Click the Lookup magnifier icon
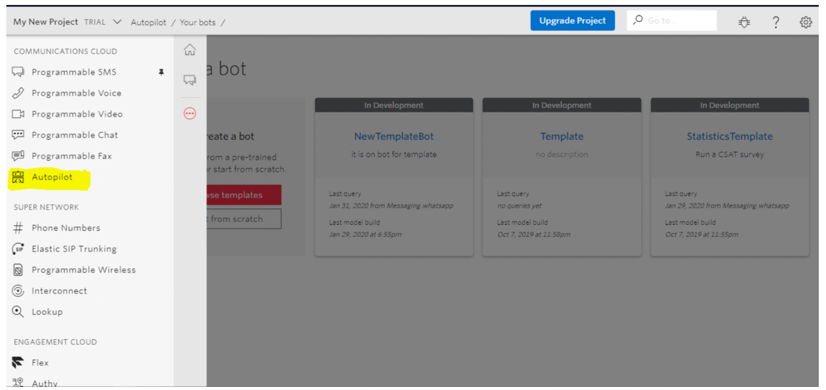Screen dimensions: 826x390 point(18,311)
